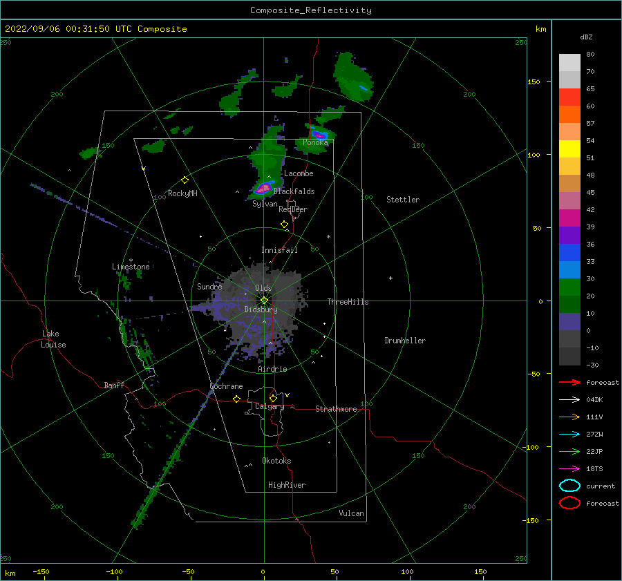
Task: Click the Composite_Reflectivity title
Action: (311, 10)
